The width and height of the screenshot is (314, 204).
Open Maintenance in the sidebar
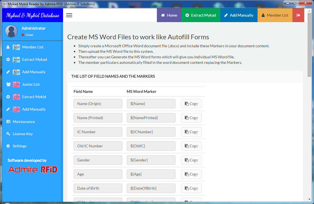[x=24, y=122]
